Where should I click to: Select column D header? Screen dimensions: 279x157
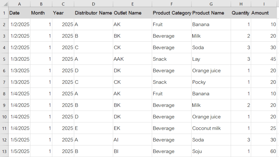[x=93, y=4]
